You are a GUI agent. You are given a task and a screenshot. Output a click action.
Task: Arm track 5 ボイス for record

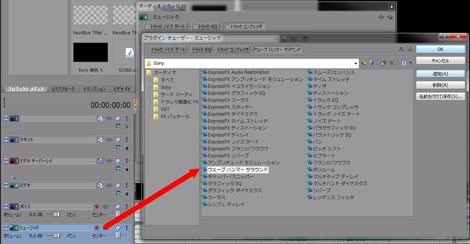point(97,206)
